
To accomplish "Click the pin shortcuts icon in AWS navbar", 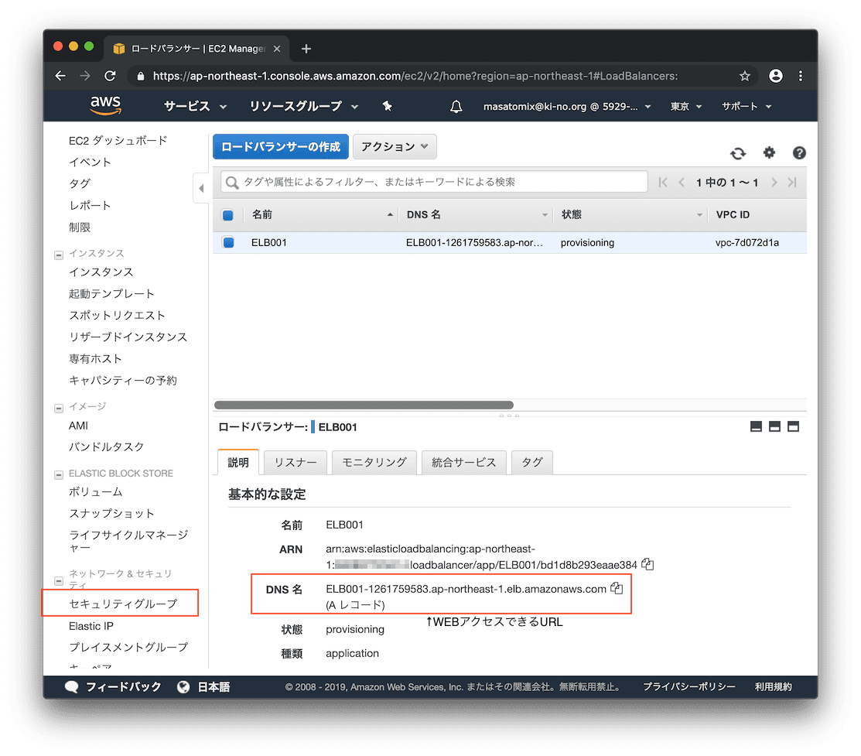I will [x=387, y=106].
